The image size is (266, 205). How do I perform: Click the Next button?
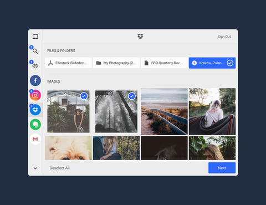(x=222, y=168)
